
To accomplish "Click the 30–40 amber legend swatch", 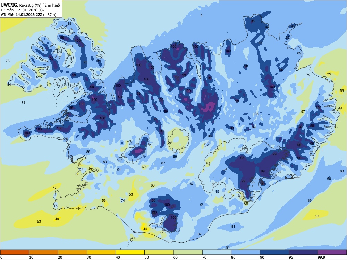I will point(101,252).
